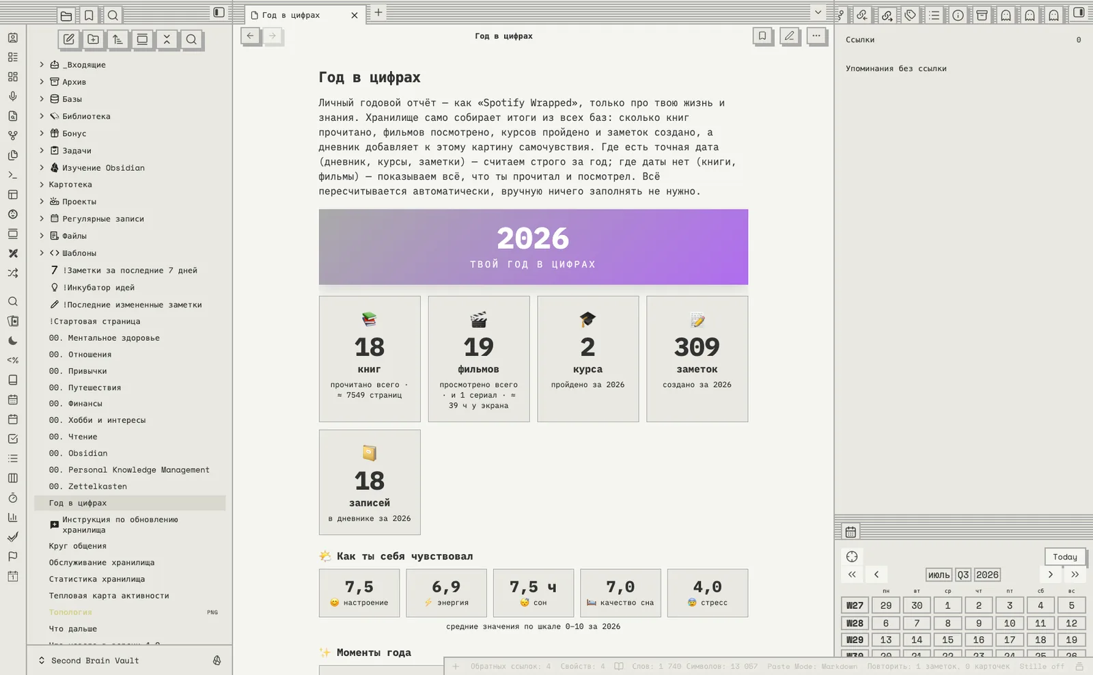The image size is (1093, 675).
Task: Open the Outline list icon in right sidebar
Action: click(934, 15)
